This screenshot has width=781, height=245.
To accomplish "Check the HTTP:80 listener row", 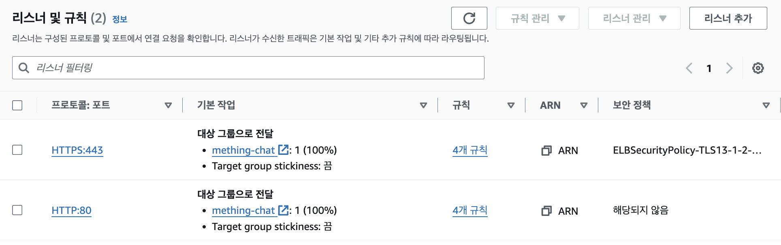I will tap(17, 210).
